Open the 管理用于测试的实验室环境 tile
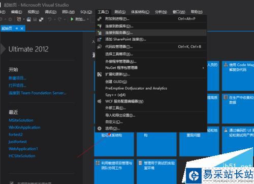The image size is (254, 184). [156, 172]
